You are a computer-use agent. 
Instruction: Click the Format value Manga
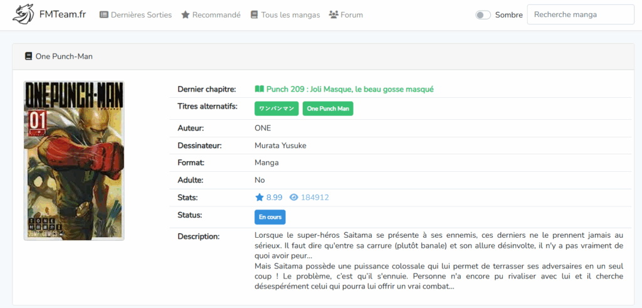[266, 162]
